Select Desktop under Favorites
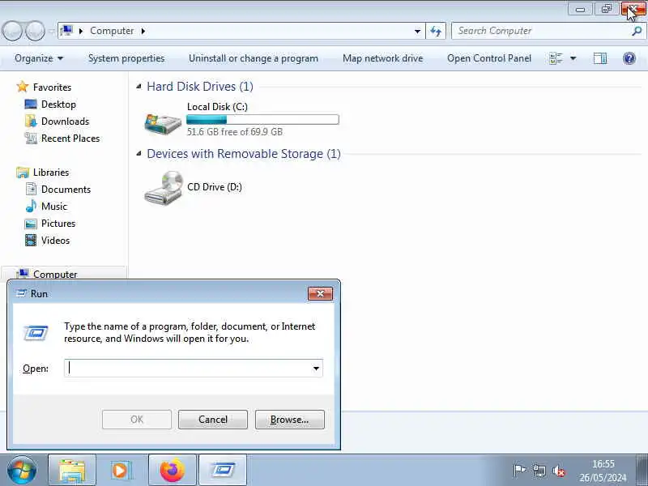Screen dimensions: 648x486 [x=58, y=104]
